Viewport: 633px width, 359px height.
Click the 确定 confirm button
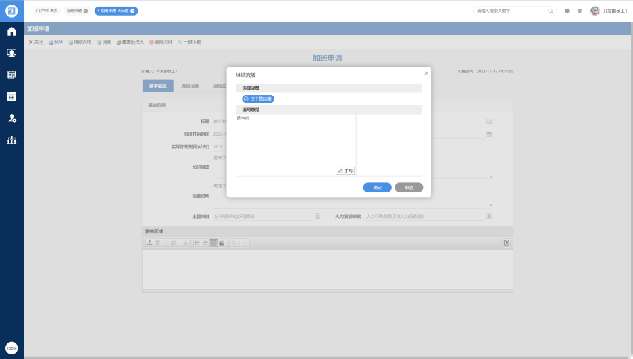coord(377,187)
